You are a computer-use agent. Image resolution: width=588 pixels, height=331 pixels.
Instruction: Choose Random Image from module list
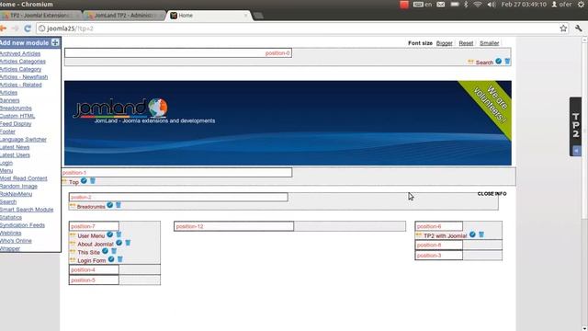click(x=18, y=186)
